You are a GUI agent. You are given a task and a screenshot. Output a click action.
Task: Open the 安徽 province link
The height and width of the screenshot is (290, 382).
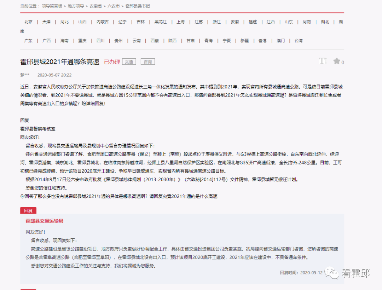(235, 22)
